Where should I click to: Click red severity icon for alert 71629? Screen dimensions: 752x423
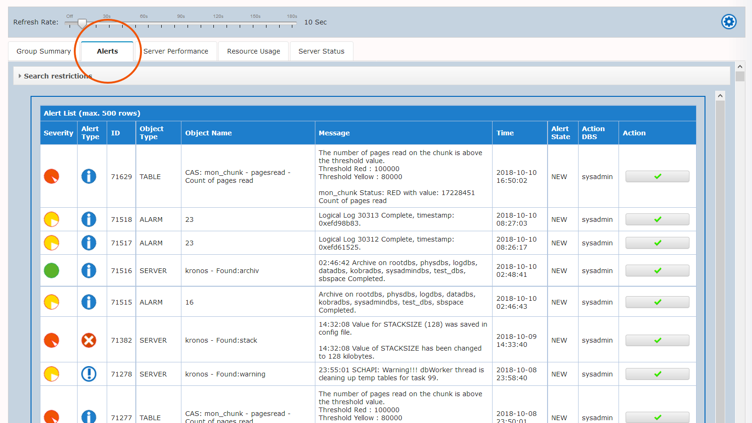(x=52, y=176)
